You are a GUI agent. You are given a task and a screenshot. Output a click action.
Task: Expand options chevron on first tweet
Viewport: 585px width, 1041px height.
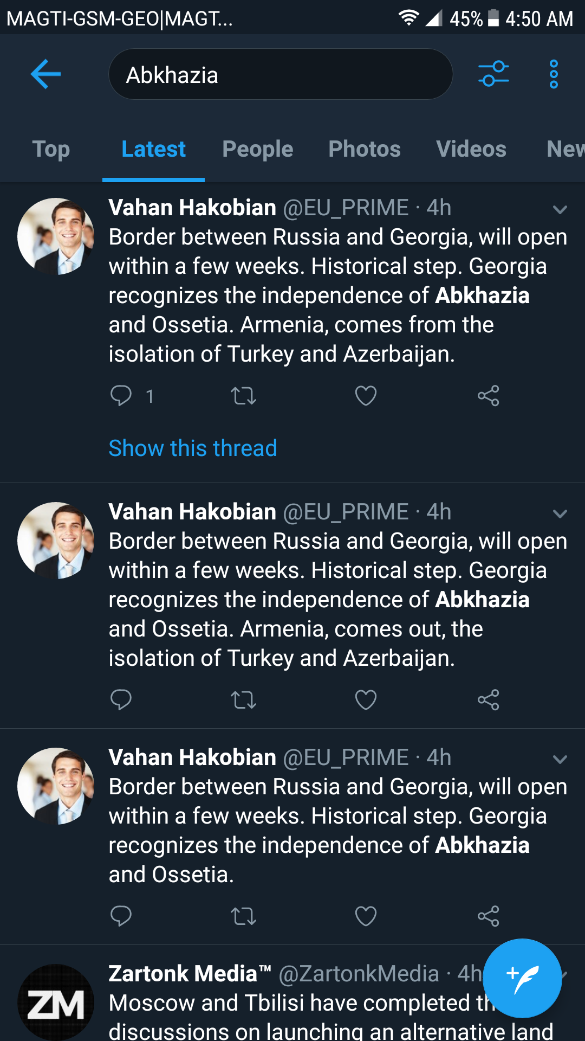pos(560,209)
